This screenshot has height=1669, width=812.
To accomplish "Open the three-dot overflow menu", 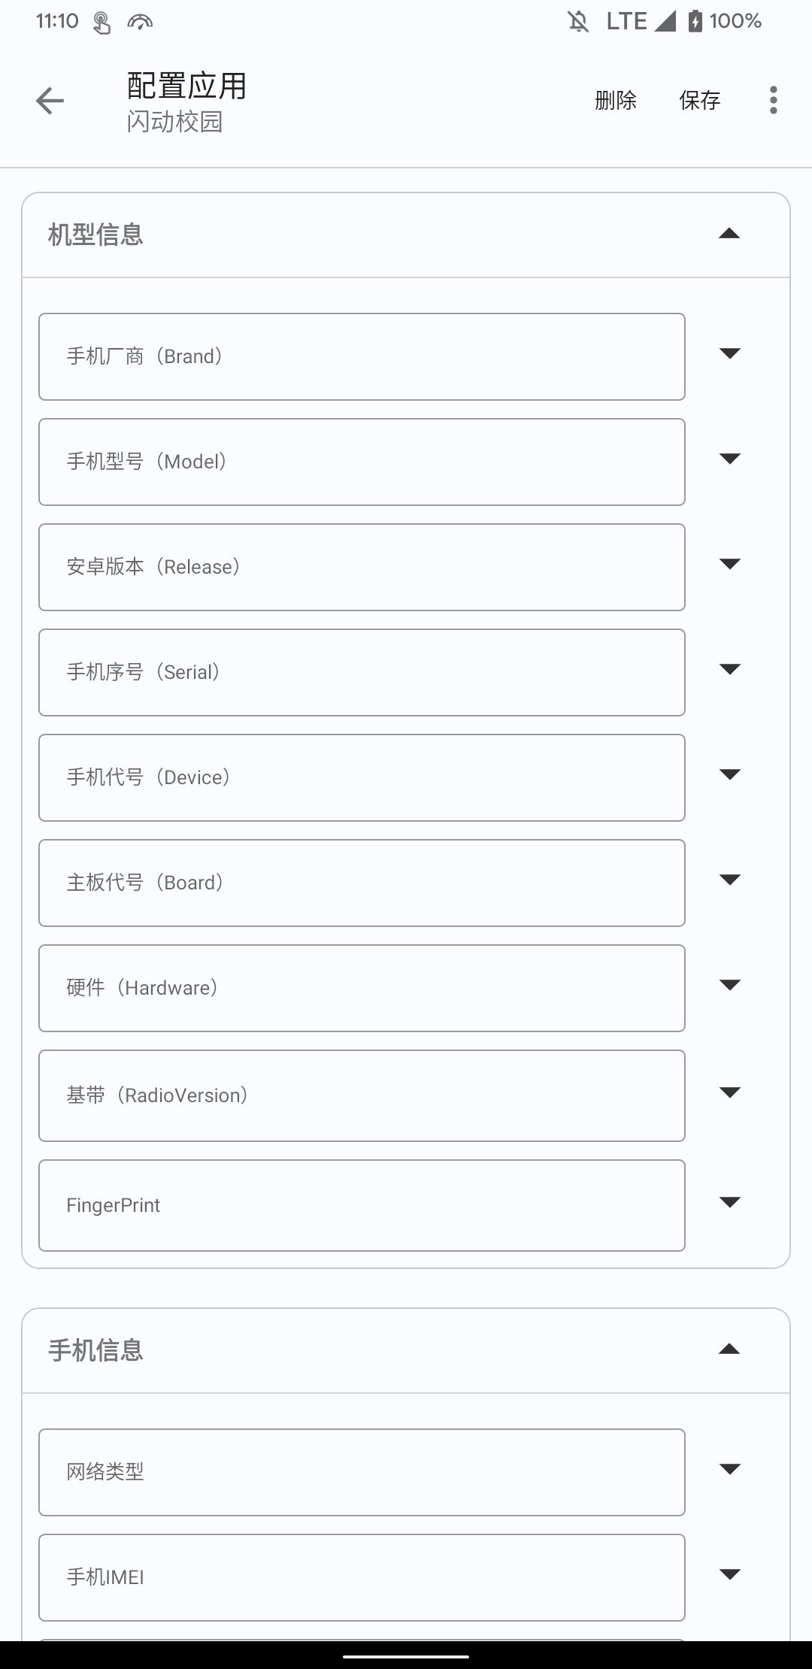I will pyautogui.click(x=773, y=100).
